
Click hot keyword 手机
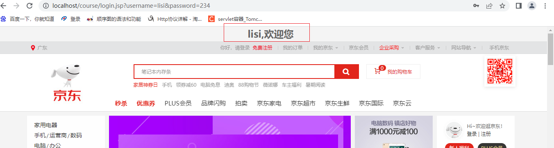pos(167,85)
